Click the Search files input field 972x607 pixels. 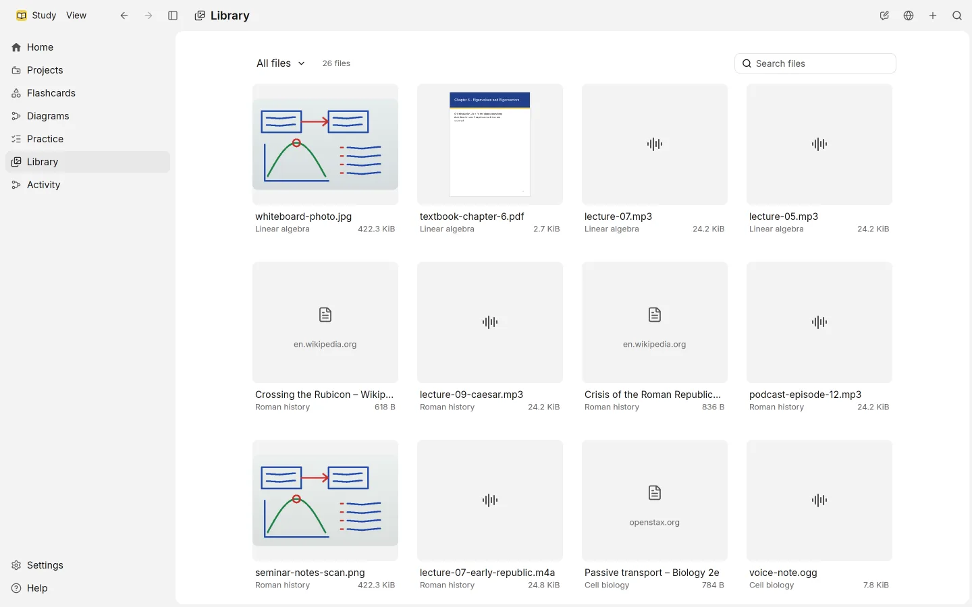(815, 63)
